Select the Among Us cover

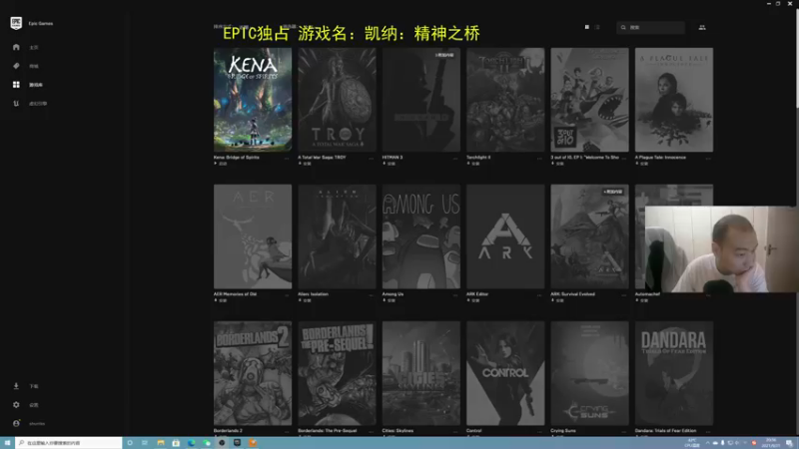click(x=421, y=236)
